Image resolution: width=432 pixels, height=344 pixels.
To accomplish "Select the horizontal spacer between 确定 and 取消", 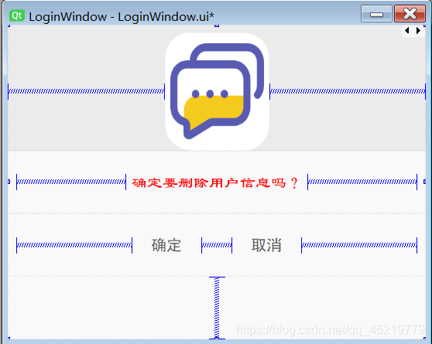I will click(217, 245).
